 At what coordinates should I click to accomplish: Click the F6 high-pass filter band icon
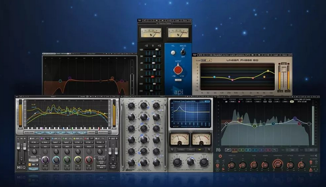pyautogui.click(x=228, y=150)
